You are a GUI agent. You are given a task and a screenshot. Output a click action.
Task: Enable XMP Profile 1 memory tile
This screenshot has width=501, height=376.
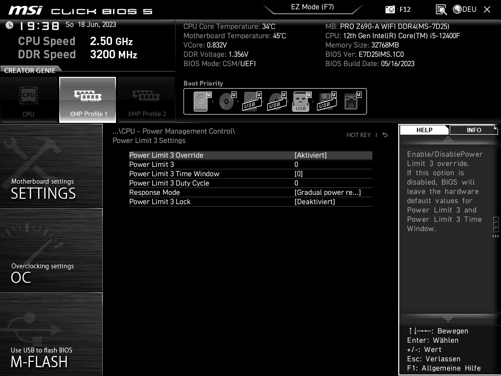click(88, 100)
